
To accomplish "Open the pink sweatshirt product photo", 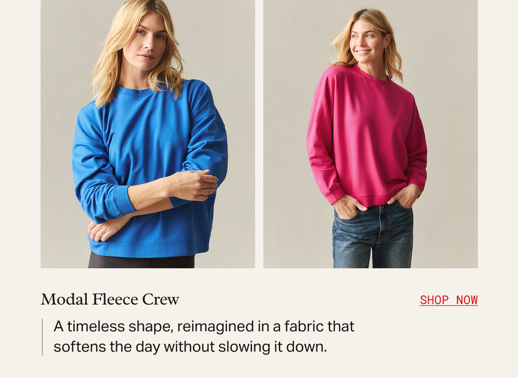I will point(370,134).
